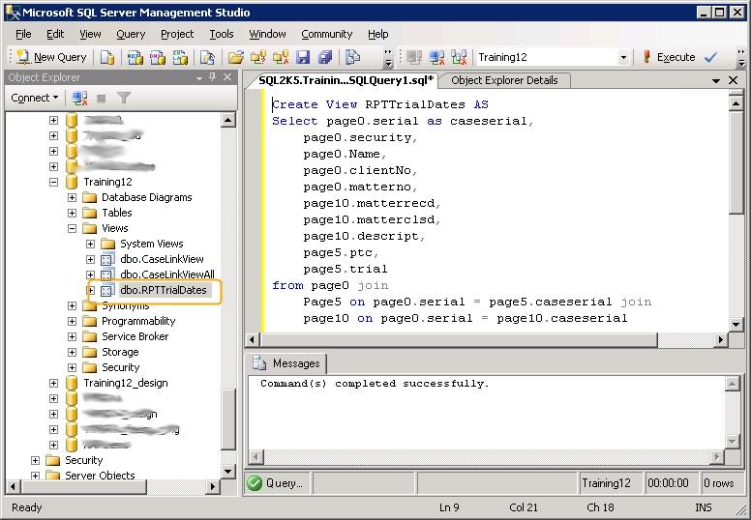Screen dimensions: 751x520
Task: Select the Server Objects folder
Action: pos(100,475)
